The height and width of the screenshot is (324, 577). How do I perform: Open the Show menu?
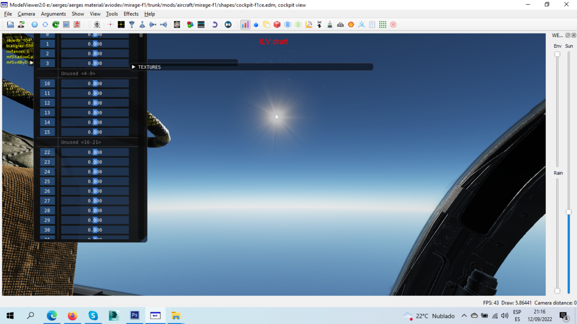coord(78,14)
